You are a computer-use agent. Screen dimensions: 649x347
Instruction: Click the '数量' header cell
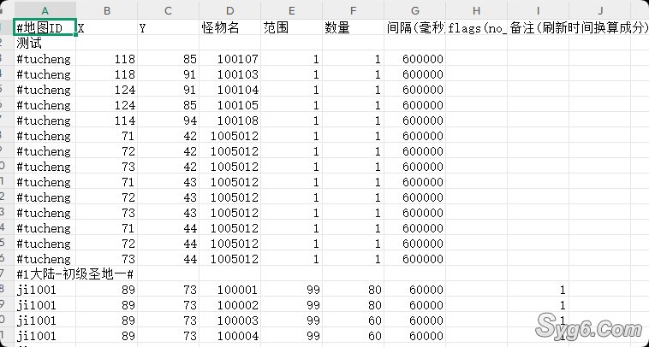point(353,27)
